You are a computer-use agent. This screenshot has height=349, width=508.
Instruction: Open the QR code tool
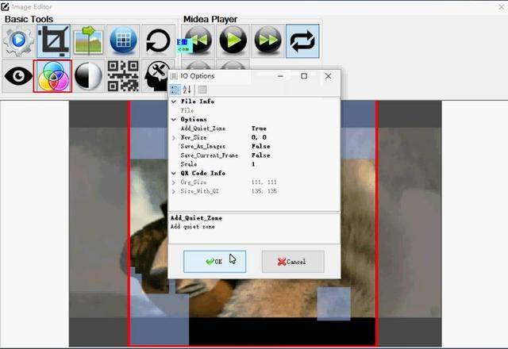point(123,76)
